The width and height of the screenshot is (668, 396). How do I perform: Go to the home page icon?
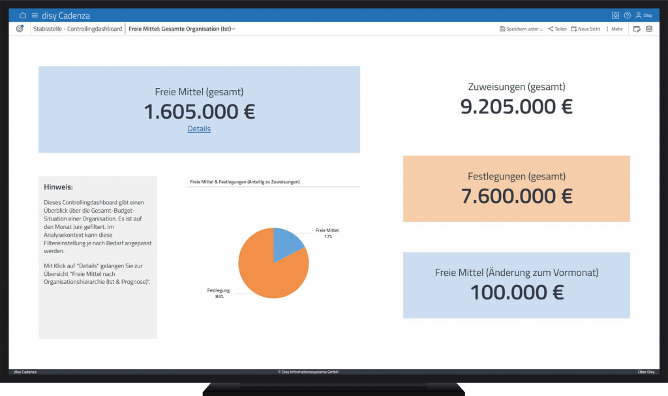click(x=23, y=15)
